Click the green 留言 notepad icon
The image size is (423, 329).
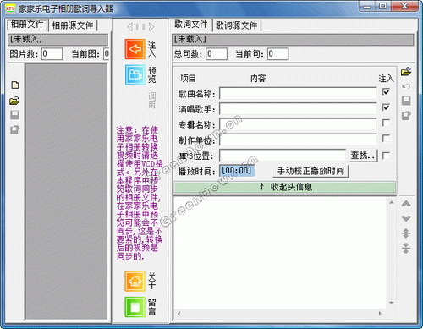(135, 307)
